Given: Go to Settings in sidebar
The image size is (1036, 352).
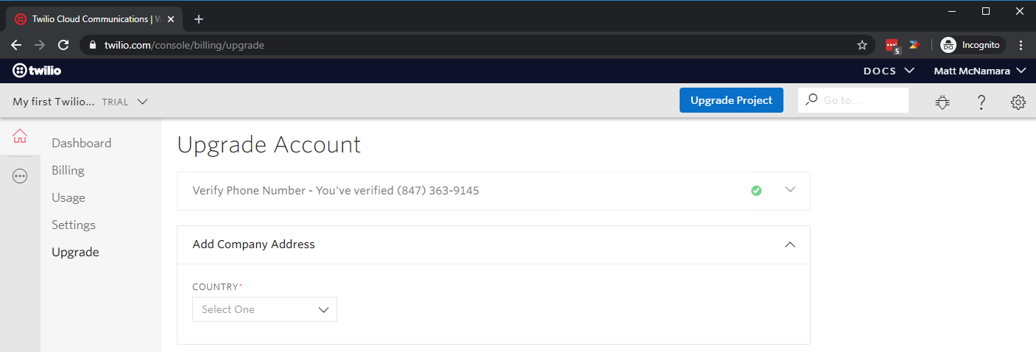Looking at the screenshot, I should [x=74, y=225].
